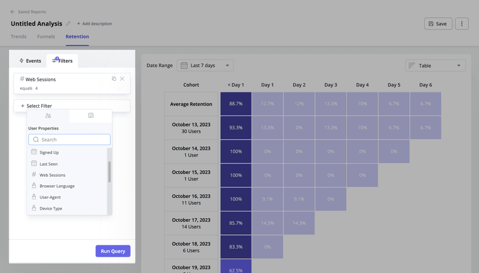Click the 93.3% cell for October 13
This screenshot has height=273, width=479.
tap(236, 128)
